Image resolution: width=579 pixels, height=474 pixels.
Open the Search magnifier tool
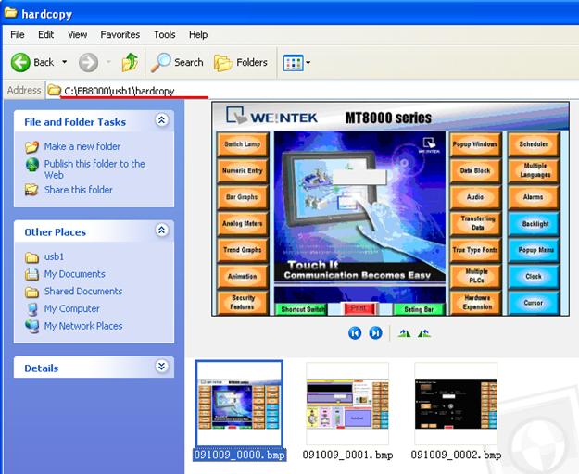pos(177,62)
